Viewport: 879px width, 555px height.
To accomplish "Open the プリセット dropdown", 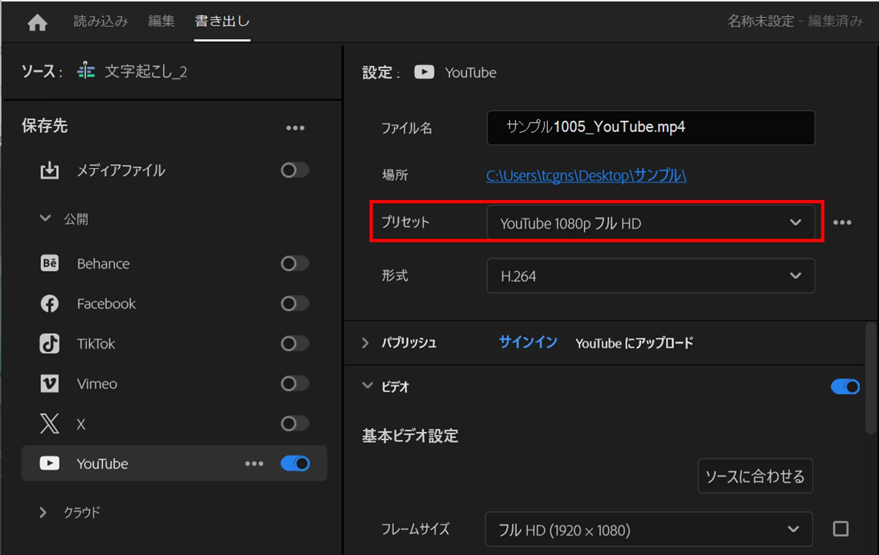I will click(650, 222).
